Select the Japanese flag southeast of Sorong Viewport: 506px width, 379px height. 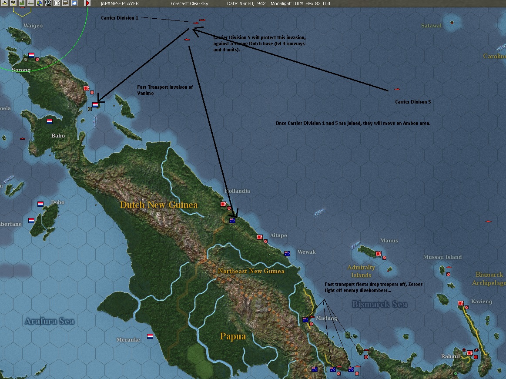tap(86, 88)
